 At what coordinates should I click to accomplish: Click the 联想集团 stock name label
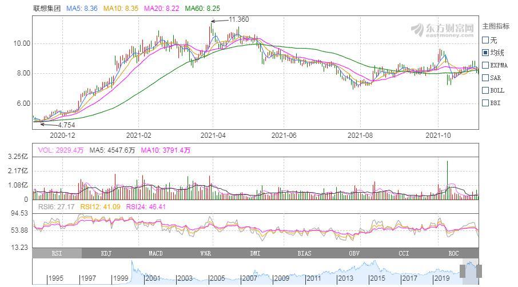point(47,8)
